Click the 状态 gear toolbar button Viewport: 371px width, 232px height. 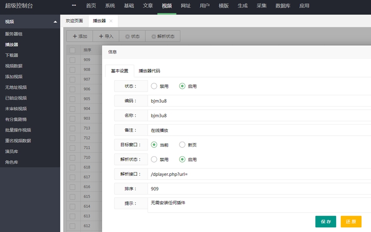(132, 37)
